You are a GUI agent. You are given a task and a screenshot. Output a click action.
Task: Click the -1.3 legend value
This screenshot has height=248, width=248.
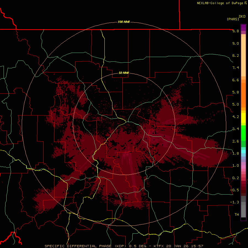pos(234,202)
